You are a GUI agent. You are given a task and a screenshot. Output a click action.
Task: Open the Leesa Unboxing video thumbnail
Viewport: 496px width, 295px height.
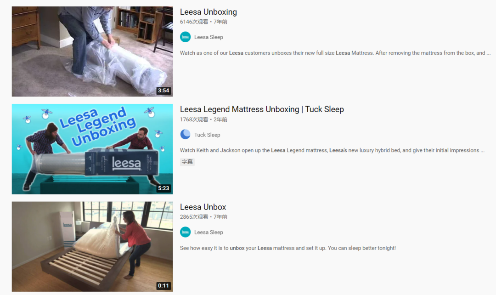(92, 51)
